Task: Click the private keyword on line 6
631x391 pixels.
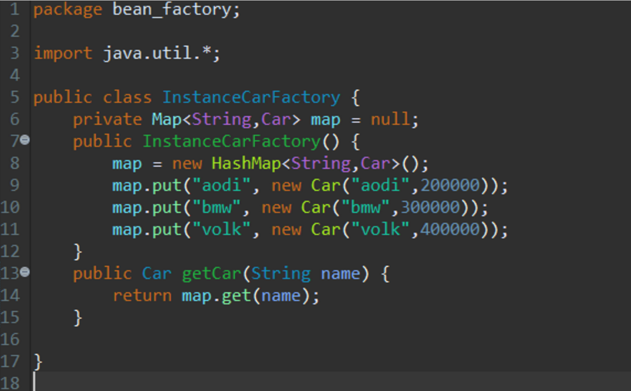Action: click(x=107, y=120)
